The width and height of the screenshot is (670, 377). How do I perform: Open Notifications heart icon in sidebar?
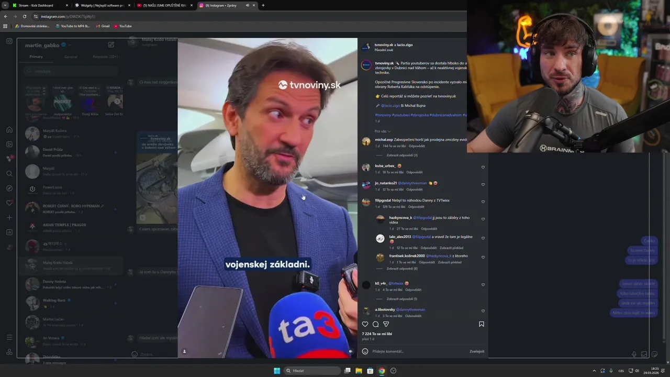(x=9, y=203)
